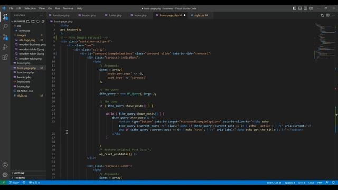The width and height of the screenshot is (338, 190).
Task: Open the Go menu
Action: pos(50,8)
